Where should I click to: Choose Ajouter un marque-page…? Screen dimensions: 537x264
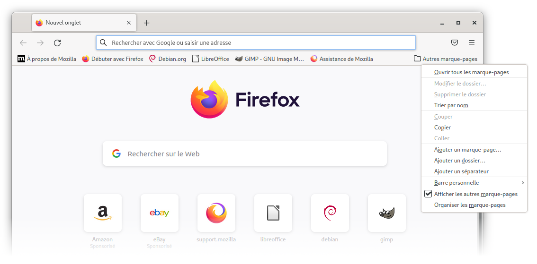474,150
